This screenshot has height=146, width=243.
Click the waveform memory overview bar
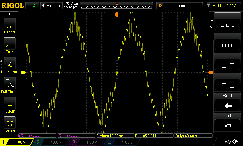pyautogui.click(x=116, y=6)
